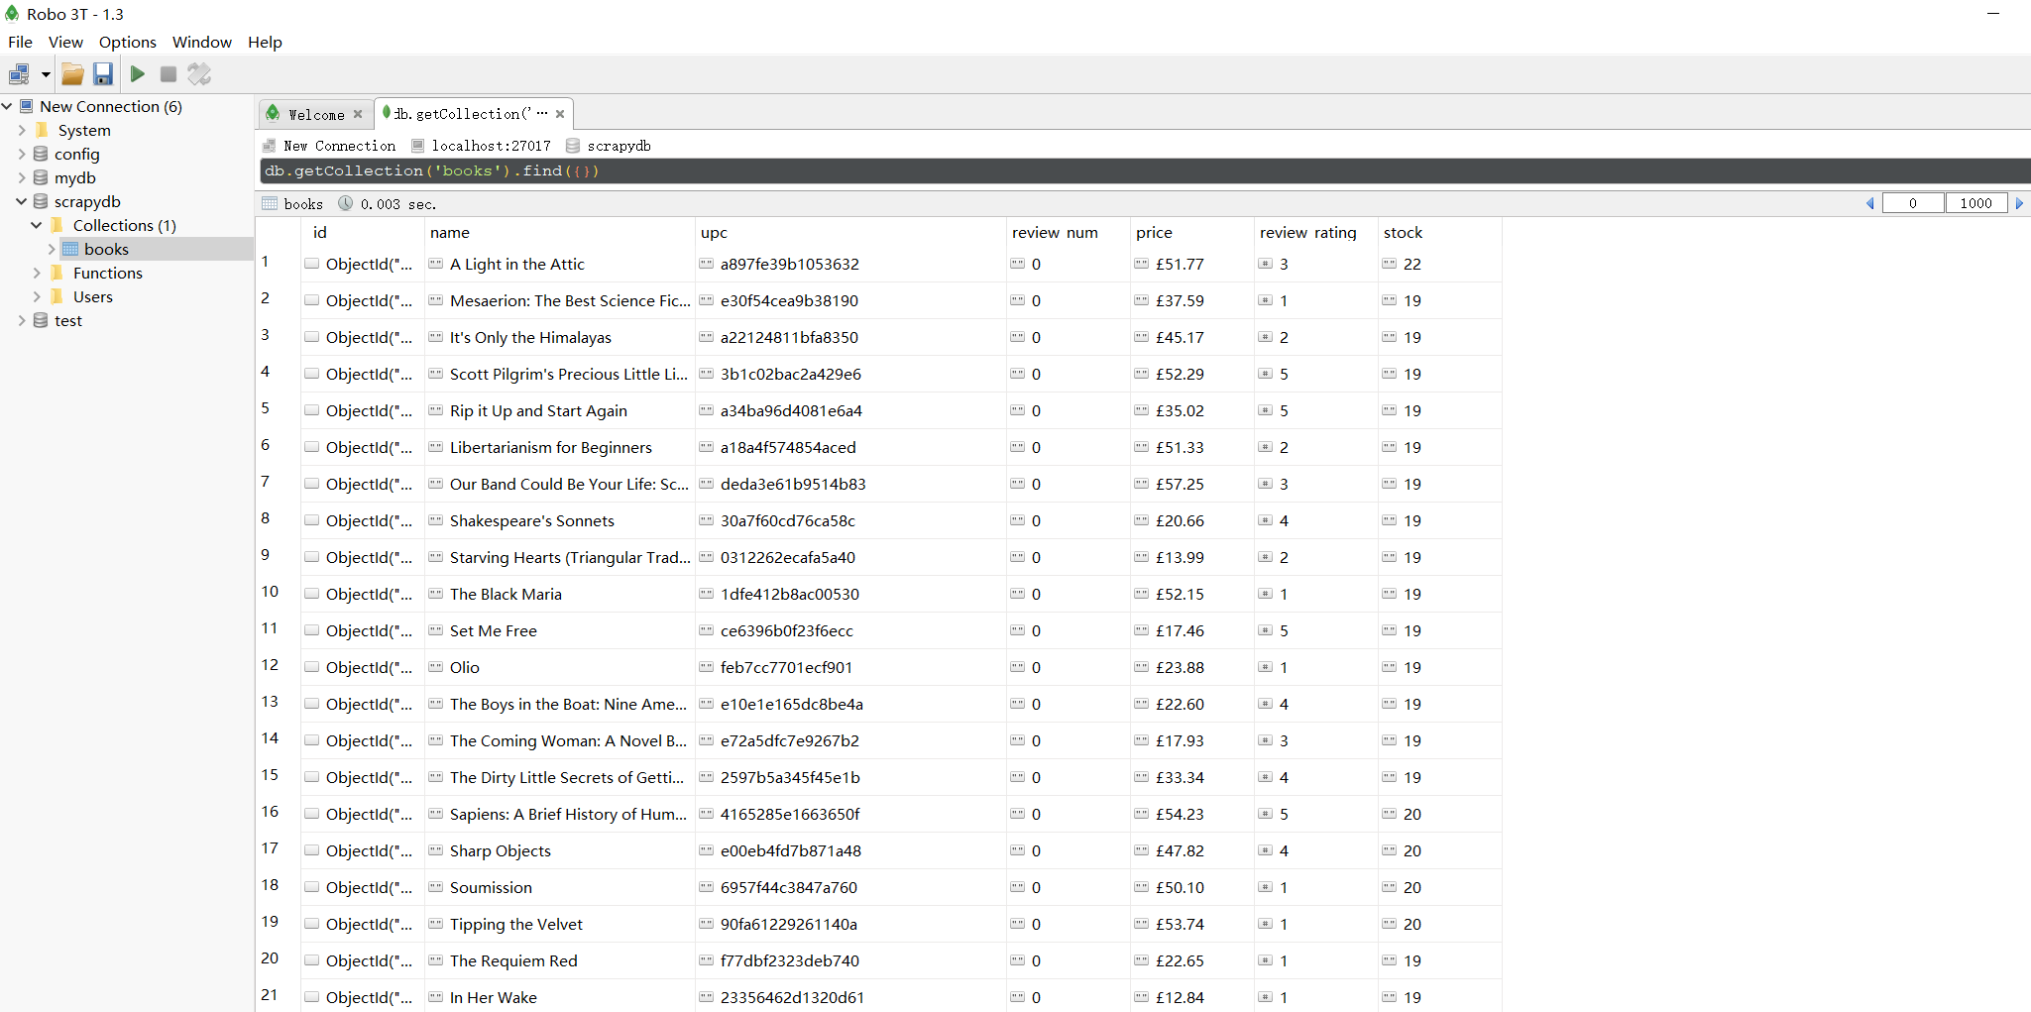Open the Options menu
The height and width of the screenshot is (1012, 2031).
127,42
